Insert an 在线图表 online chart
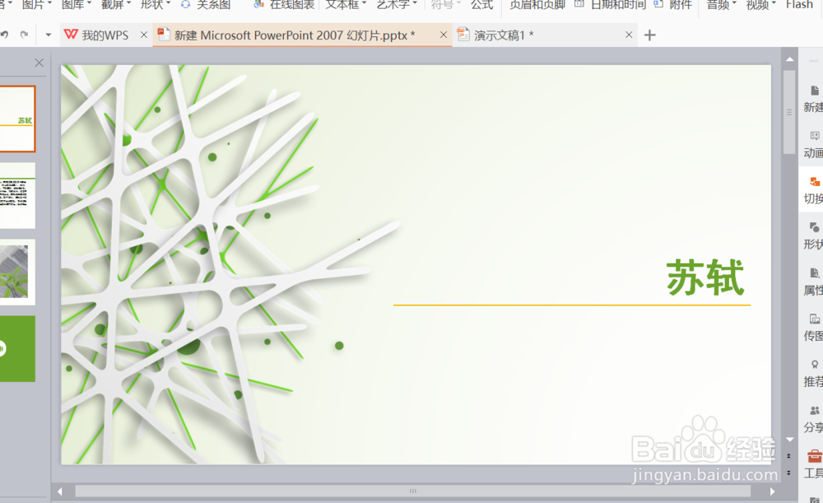 (x=284, y=5)
